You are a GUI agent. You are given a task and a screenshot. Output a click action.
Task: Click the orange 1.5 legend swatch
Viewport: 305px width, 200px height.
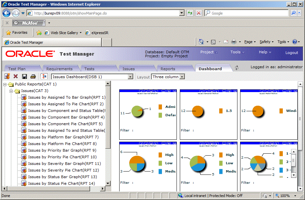click(x=221, y=111)
